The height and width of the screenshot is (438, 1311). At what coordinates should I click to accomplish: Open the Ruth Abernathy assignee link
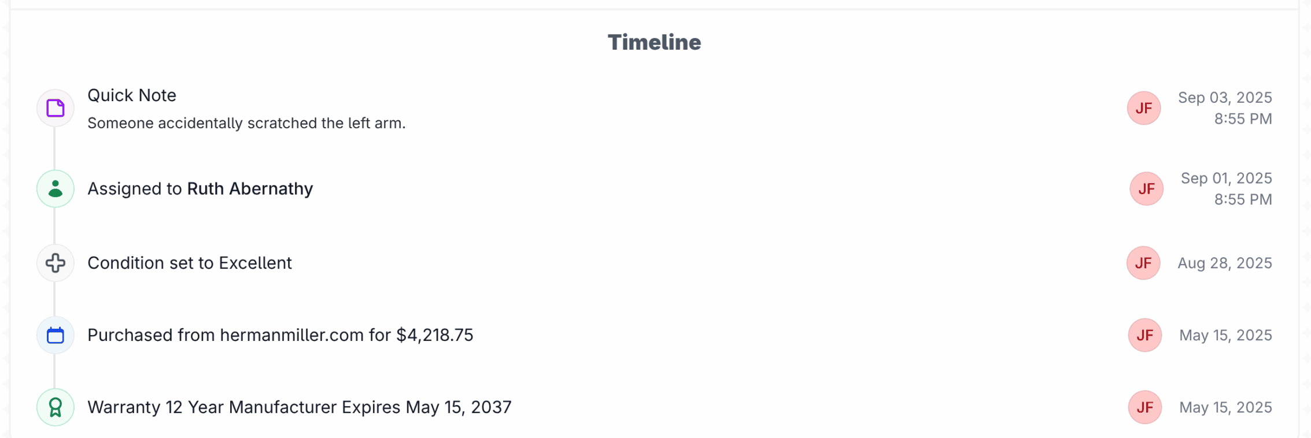point(250,189)
